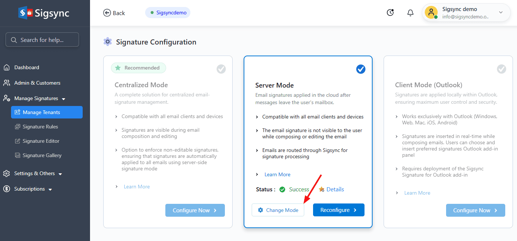Image resolution: width=517 pixels, height=241 pixels.
Task: Open the history clock icon
Action: click(390, 13)
